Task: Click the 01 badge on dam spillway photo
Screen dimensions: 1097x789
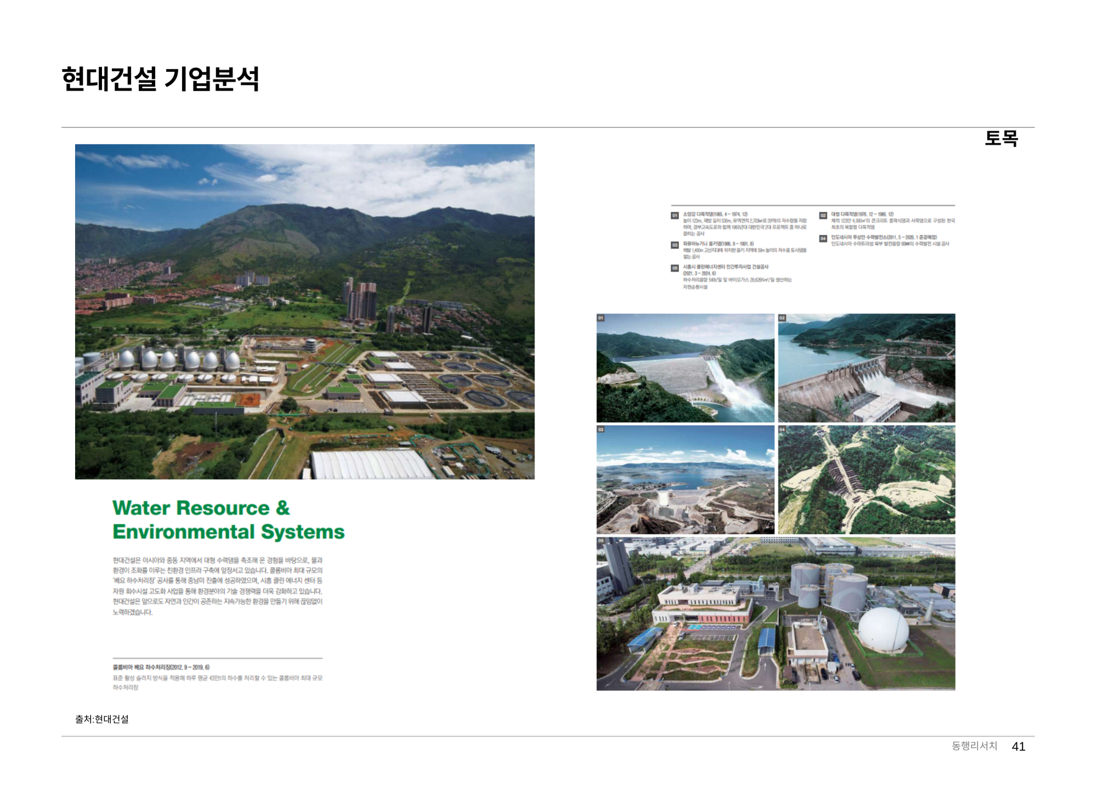Action: (x=601, y=318)
